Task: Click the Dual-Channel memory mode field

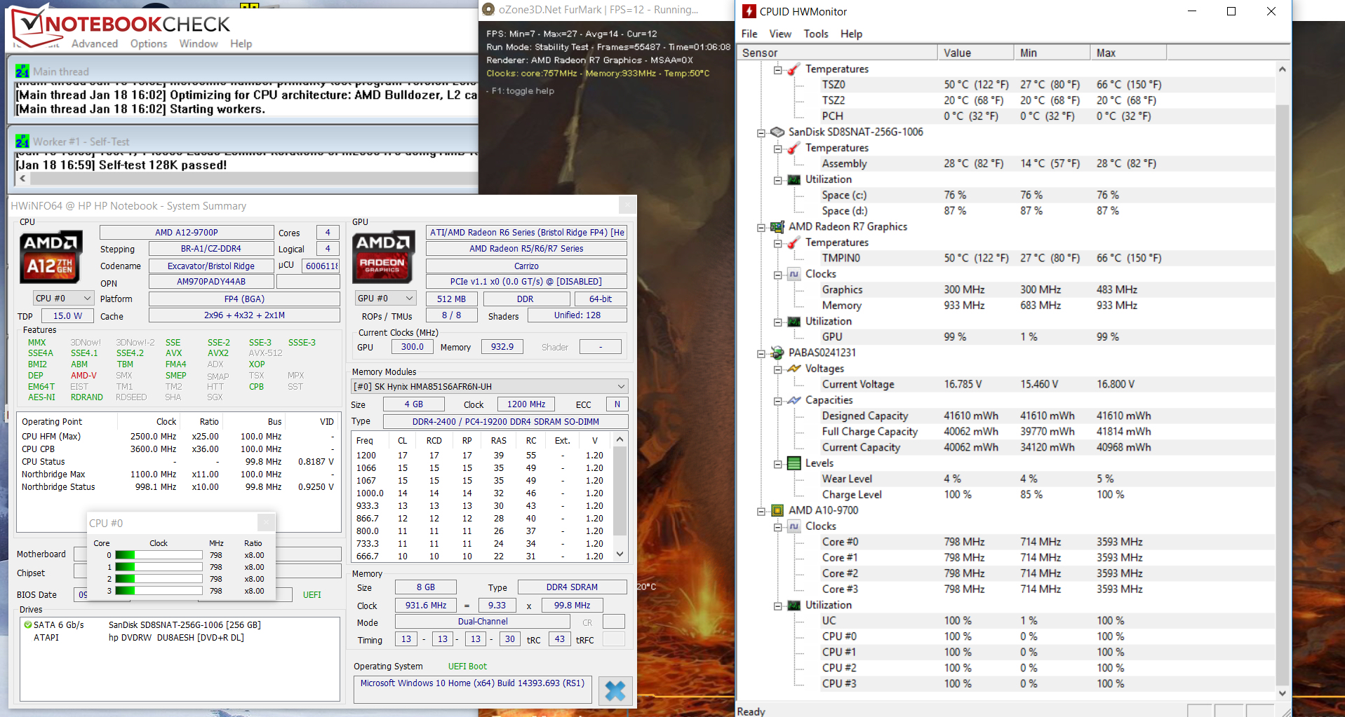Action: click(483, 622)
